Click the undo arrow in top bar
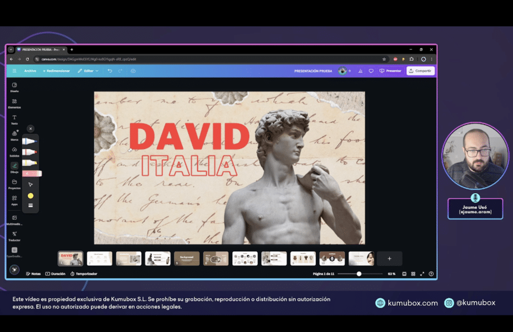 [110, 71]
